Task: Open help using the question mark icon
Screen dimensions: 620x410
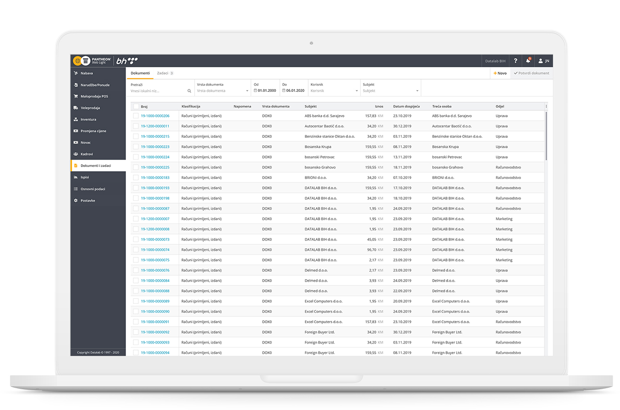Action: coord(515,60)
